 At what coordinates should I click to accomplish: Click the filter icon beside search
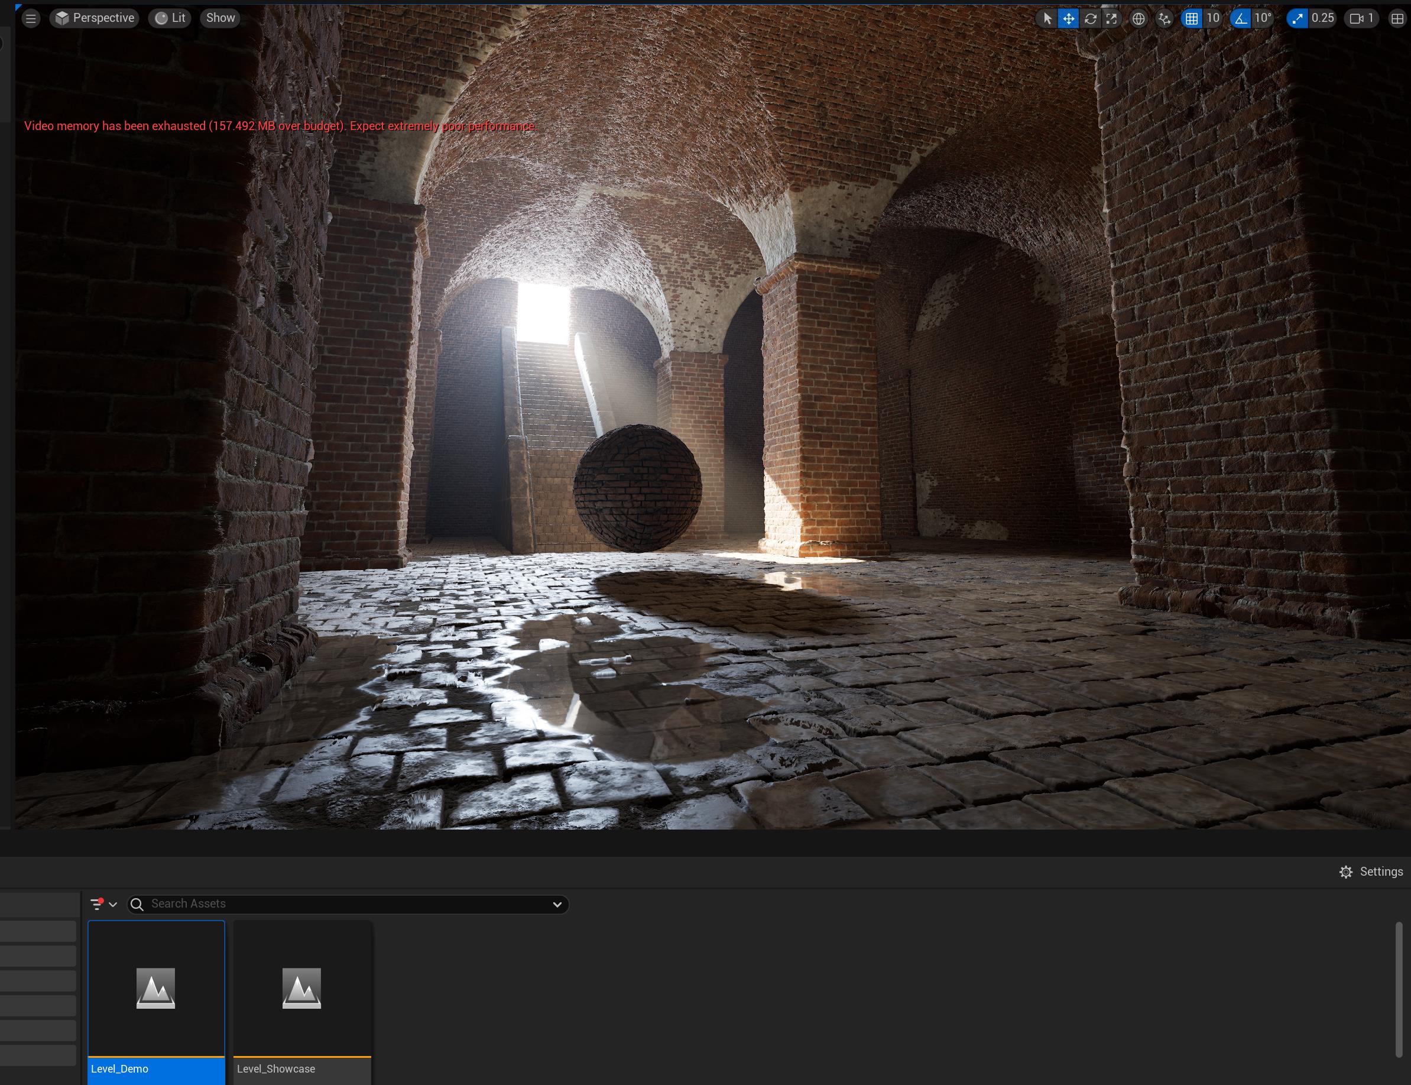[x=98, y=904]
